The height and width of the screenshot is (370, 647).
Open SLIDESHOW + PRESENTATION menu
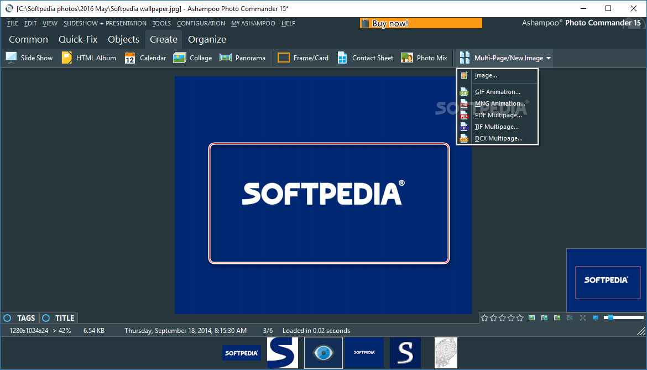(105, 24)
